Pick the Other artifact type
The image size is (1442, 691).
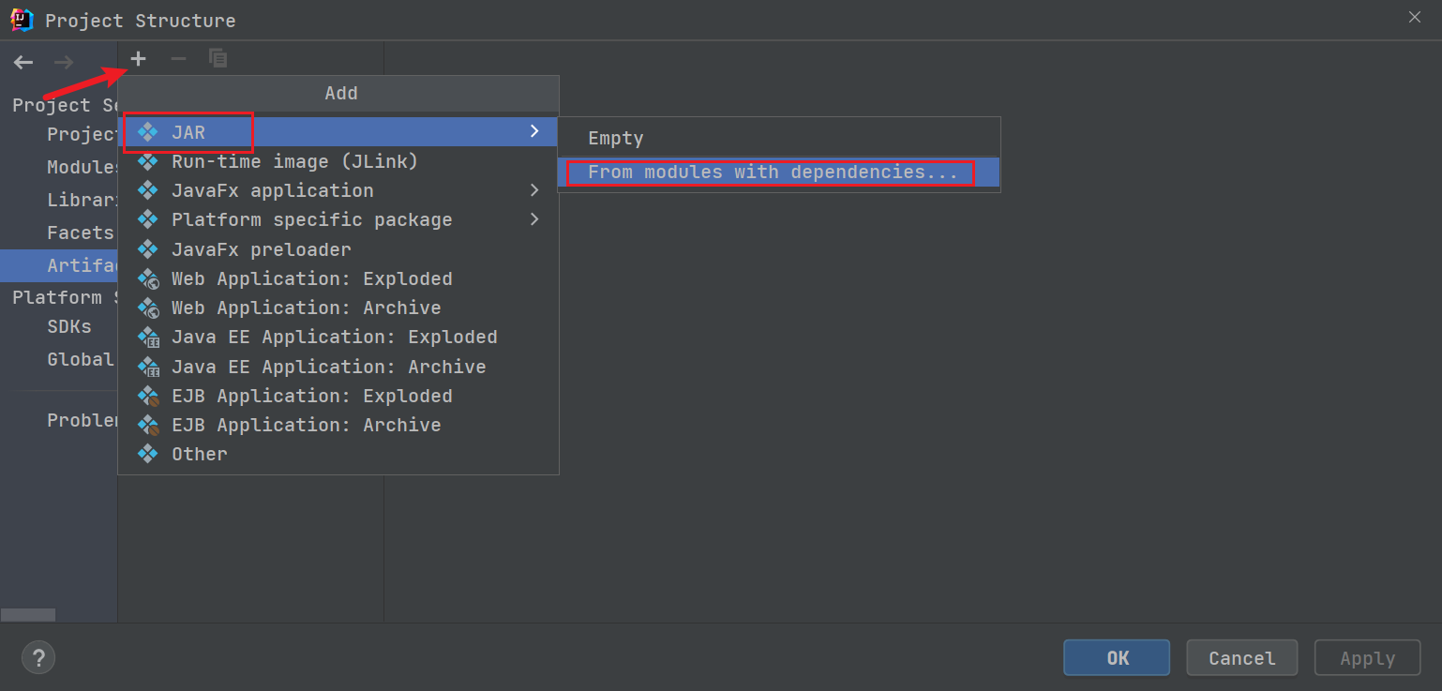pyautogui.click(x=199, y=454)
